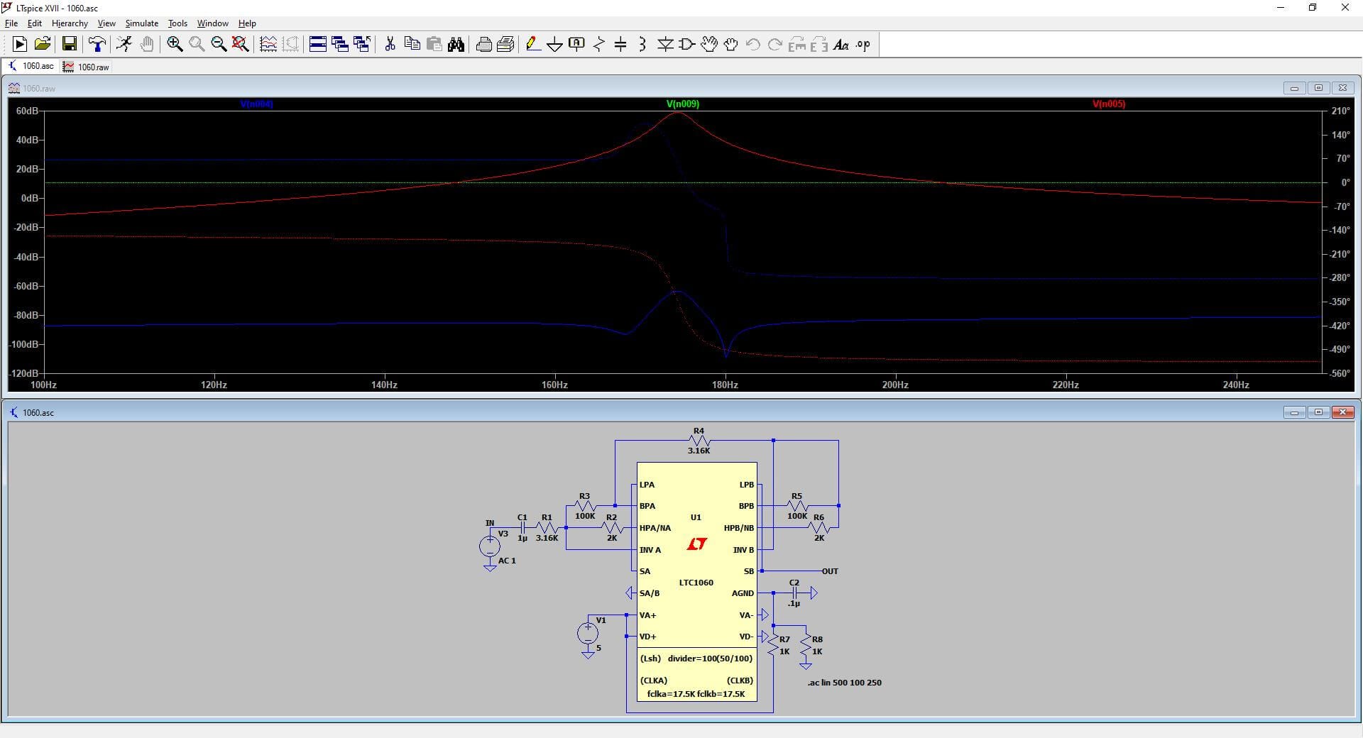Undo the last action
Screen dimensions: 1363x738
pos(751,44)
